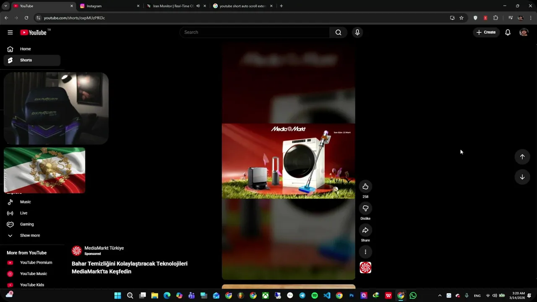Click the Create button
The width and height of the screenshot is (537, 302).
tap(486, 32)
